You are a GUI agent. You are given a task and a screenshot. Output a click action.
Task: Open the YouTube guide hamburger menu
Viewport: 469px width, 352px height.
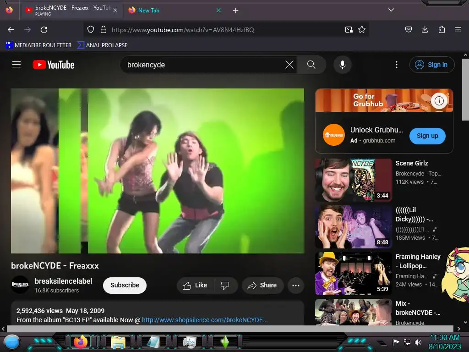click(16, 65)
